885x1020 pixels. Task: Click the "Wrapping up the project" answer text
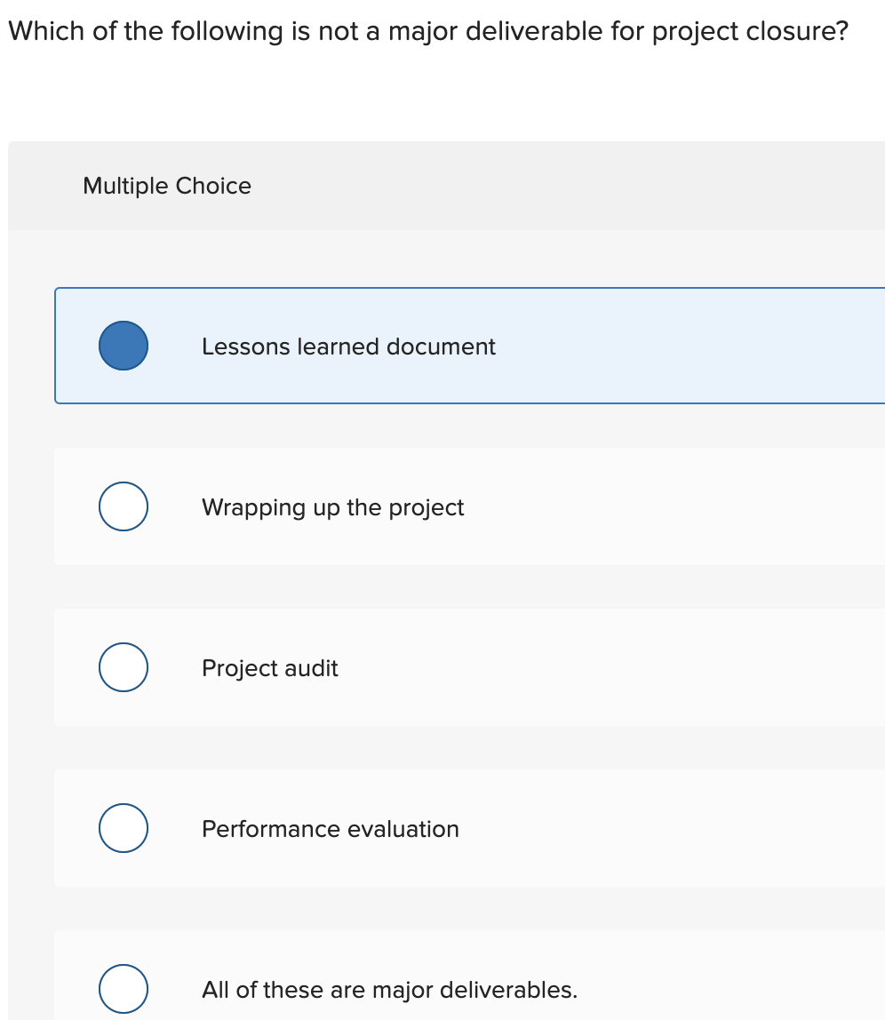(332, 507)
